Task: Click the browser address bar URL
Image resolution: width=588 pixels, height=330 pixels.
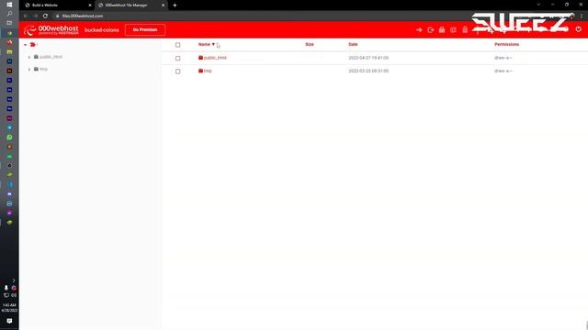Action: [x=83, y=16]
